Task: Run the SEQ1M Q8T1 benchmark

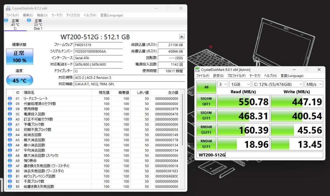Action: coord(206,101)
